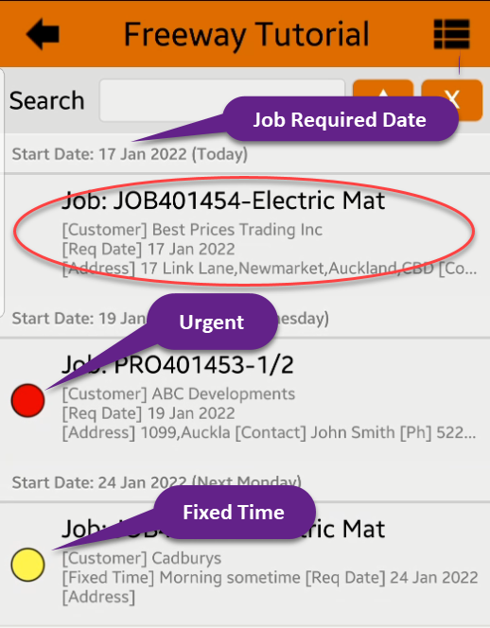490x628 pixels.
Task: Select the Cadburys customer line
Action: coord(142,558)
